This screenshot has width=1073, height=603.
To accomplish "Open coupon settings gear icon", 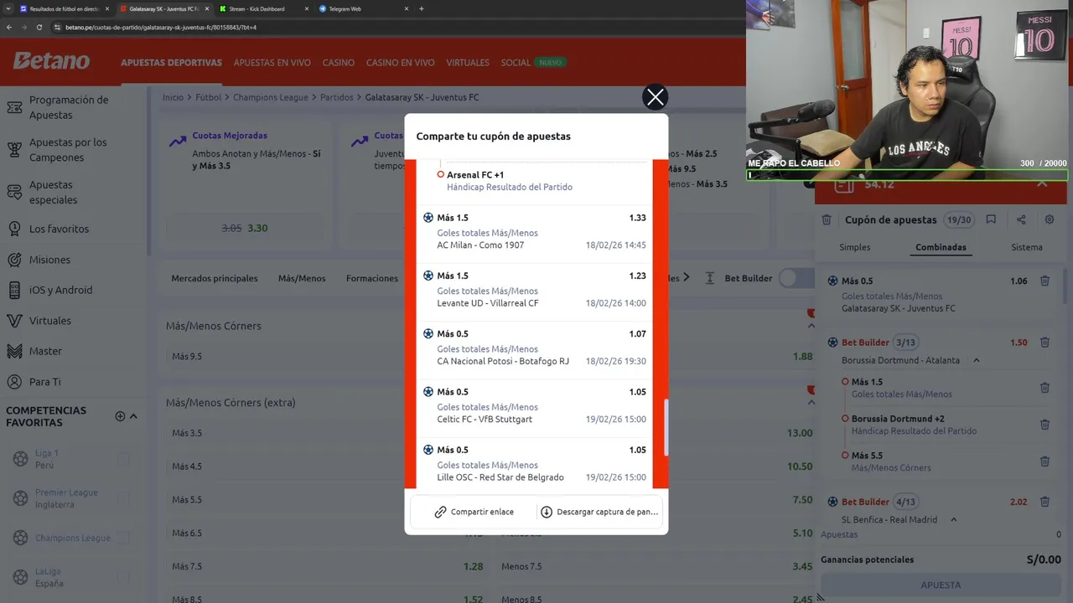I will click(x=1050, y=219).
